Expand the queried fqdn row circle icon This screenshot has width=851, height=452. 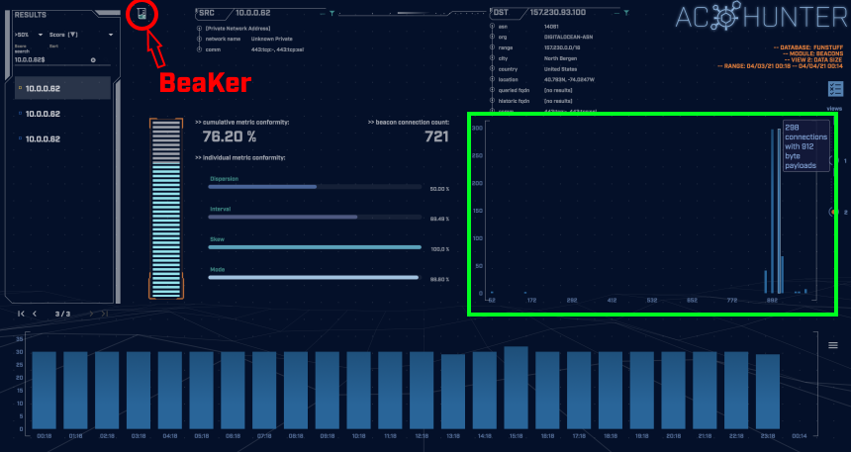click(x=492, y=90)
